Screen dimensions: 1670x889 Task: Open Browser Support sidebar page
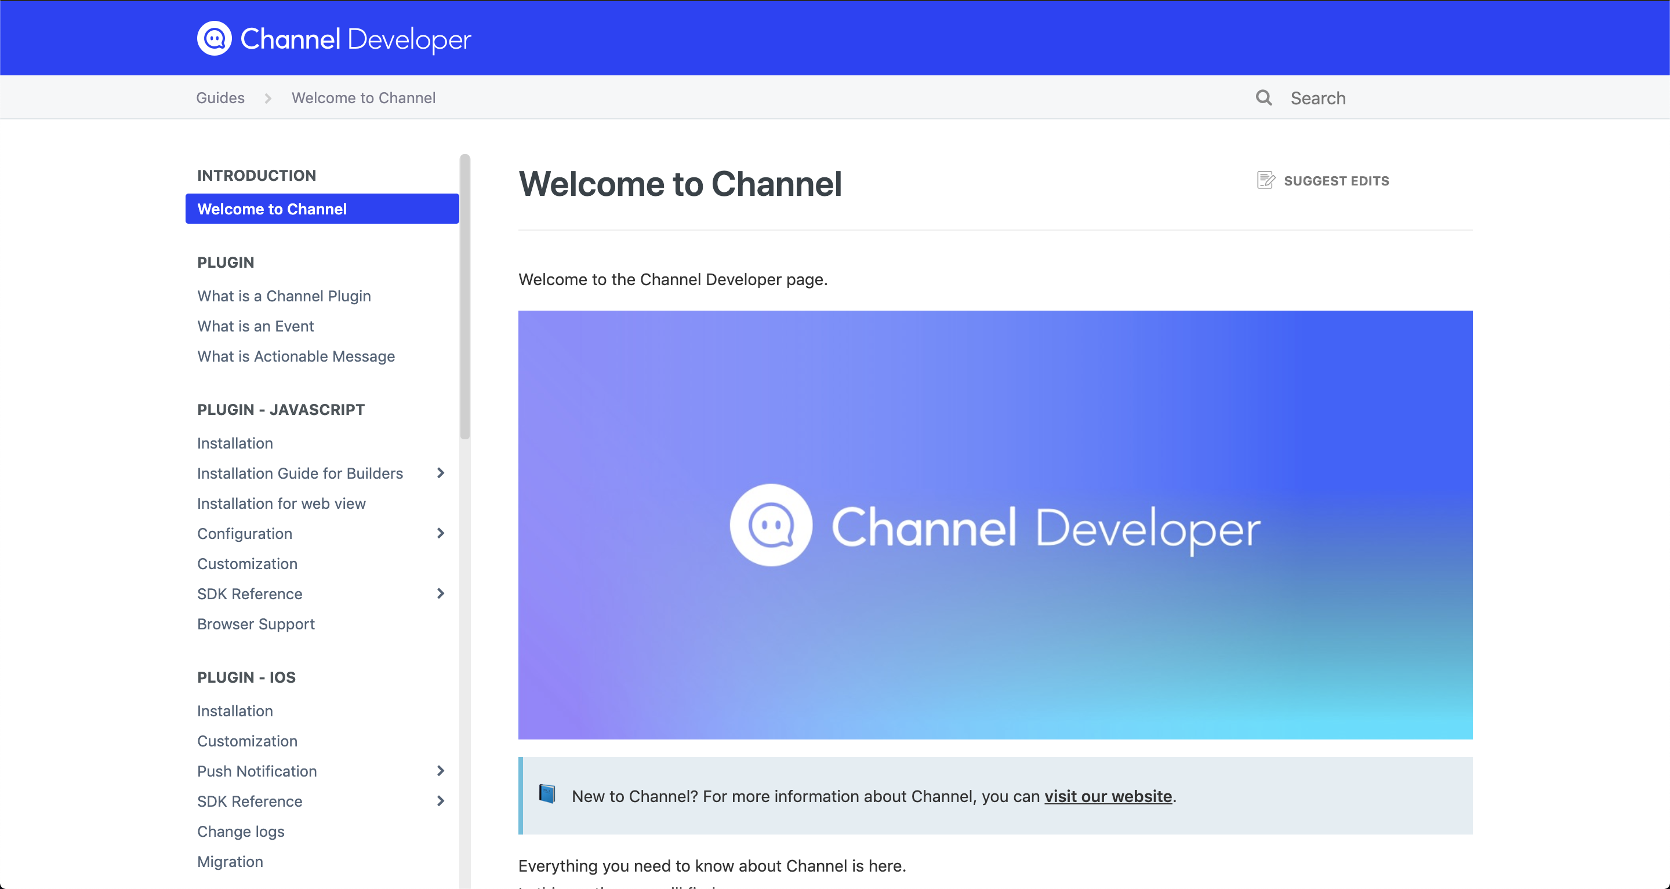pos(255,624)
